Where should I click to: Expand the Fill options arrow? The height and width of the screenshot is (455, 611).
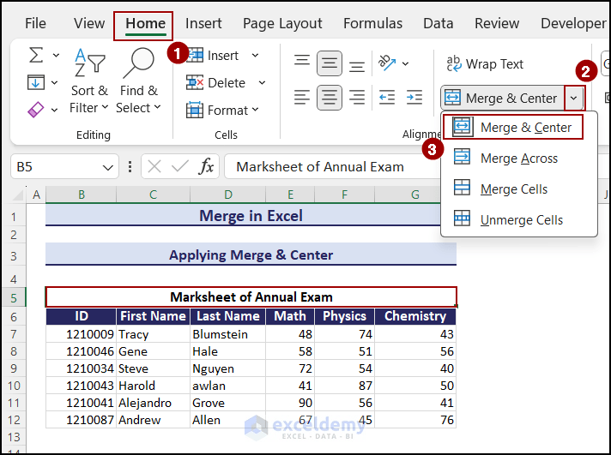[x=55, y=82]
